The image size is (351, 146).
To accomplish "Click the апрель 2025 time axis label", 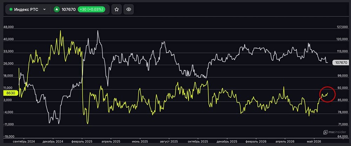I will click(111, 142).
